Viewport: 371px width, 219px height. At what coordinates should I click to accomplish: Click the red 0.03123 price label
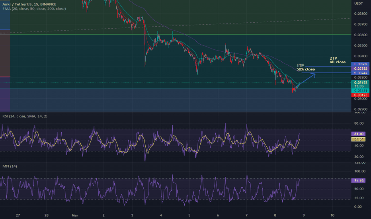pos(360,95)
